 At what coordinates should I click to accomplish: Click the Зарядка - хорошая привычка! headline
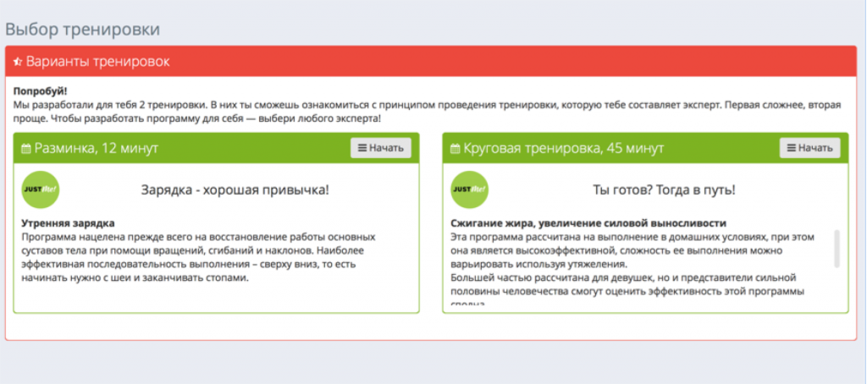(x=235, y=190)
